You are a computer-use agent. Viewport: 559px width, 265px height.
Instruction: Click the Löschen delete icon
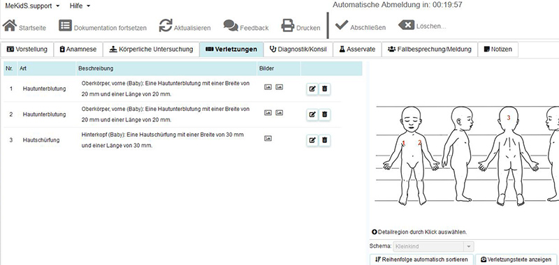406,25
